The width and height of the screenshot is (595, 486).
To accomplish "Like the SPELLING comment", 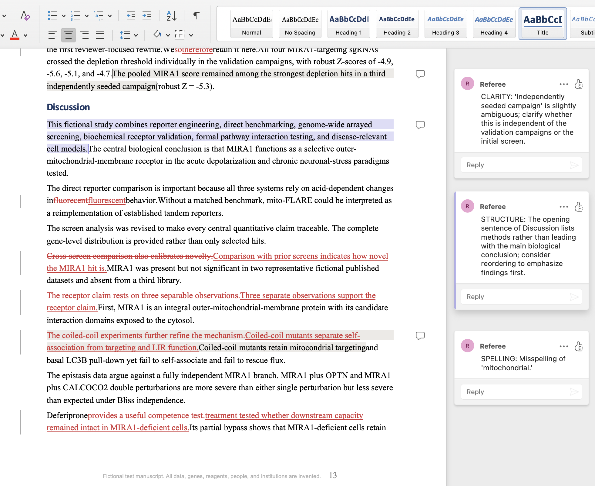I will point(579,346).
